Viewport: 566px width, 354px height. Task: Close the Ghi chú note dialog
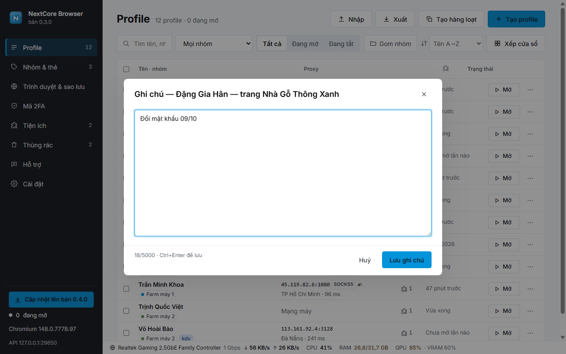pos(424,94)
